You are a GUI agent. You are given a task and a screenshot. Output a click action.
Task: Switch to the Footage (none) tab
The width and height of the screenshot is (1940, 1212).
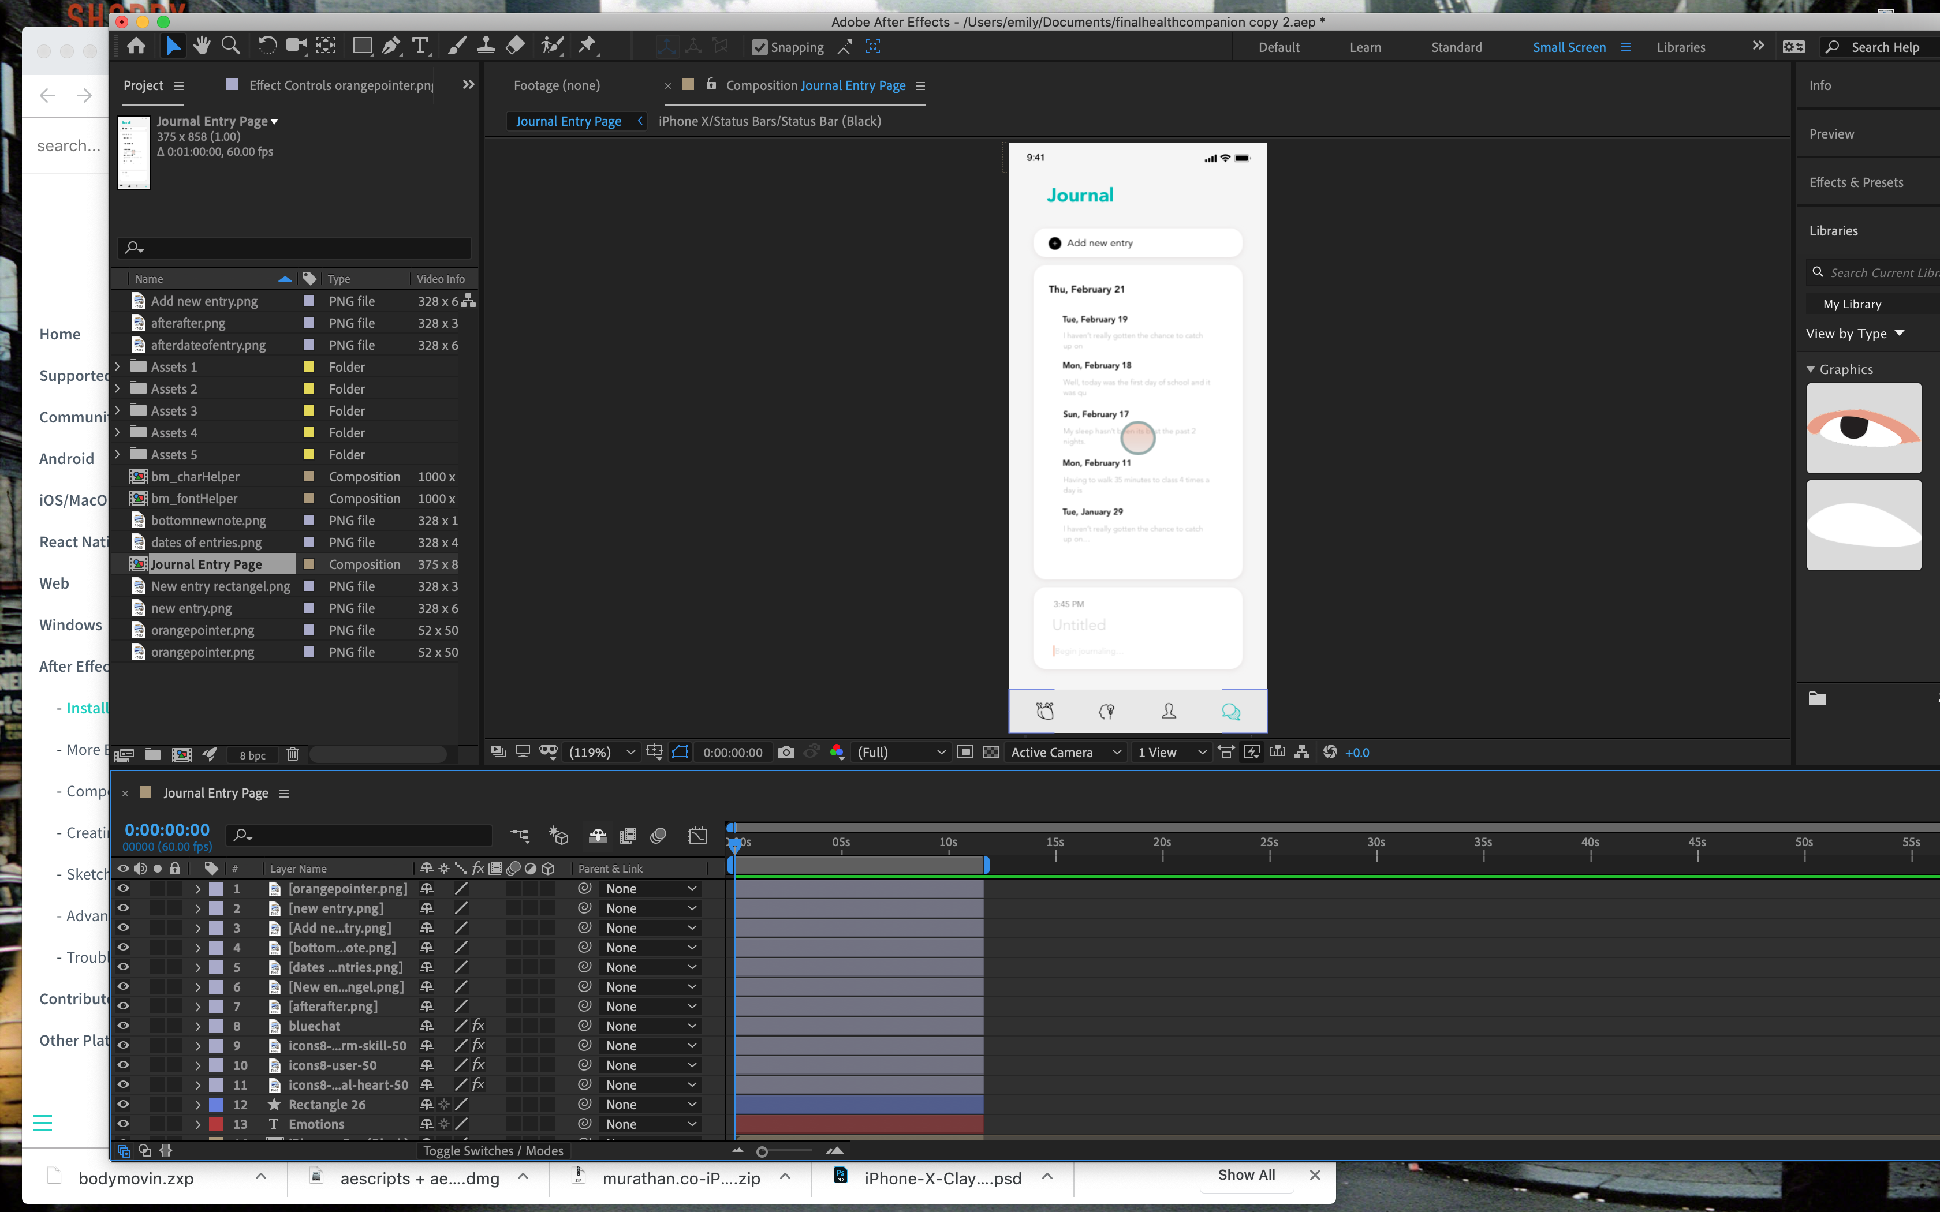point(557,85)
